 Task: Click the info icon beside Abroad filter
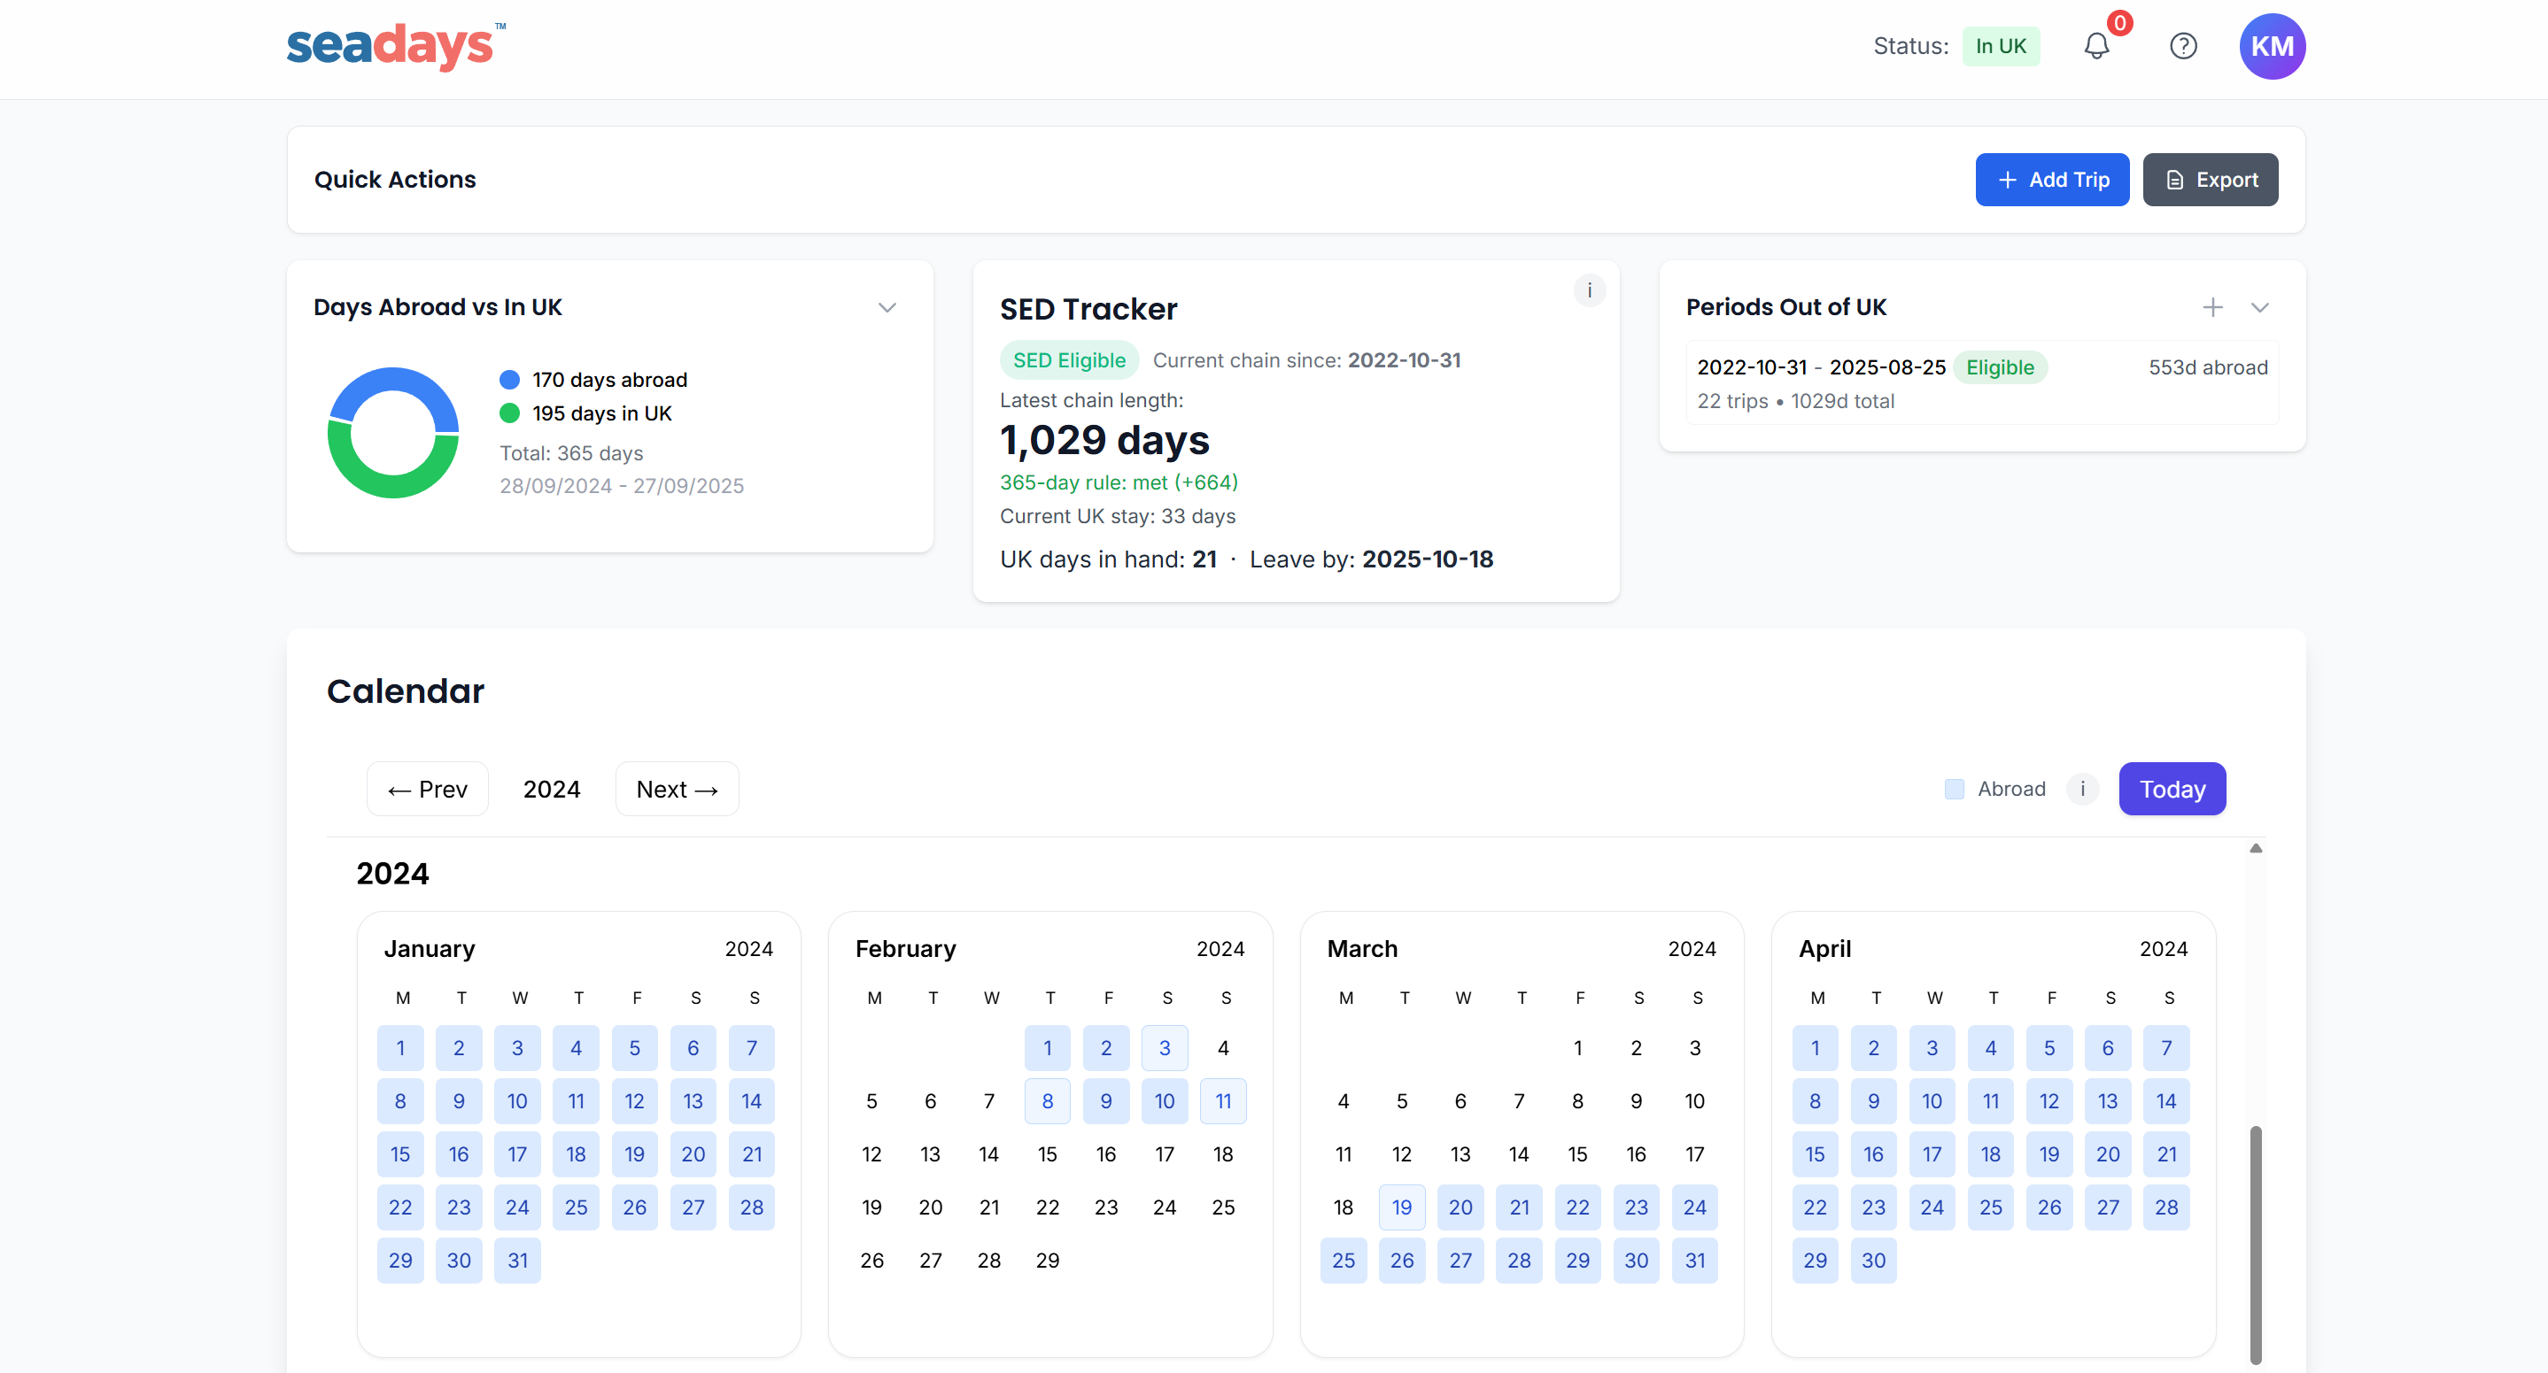(2082, 789)
